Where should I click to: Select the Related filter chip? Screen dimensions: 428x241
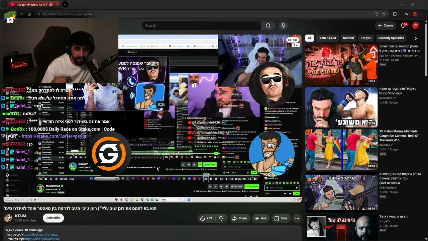click(348, 38)
